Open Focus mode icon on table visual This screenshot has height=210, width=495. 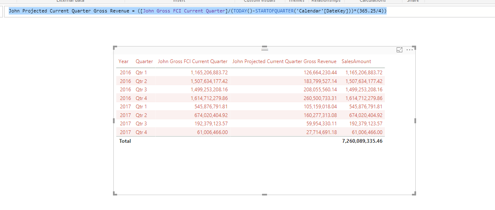399,50
